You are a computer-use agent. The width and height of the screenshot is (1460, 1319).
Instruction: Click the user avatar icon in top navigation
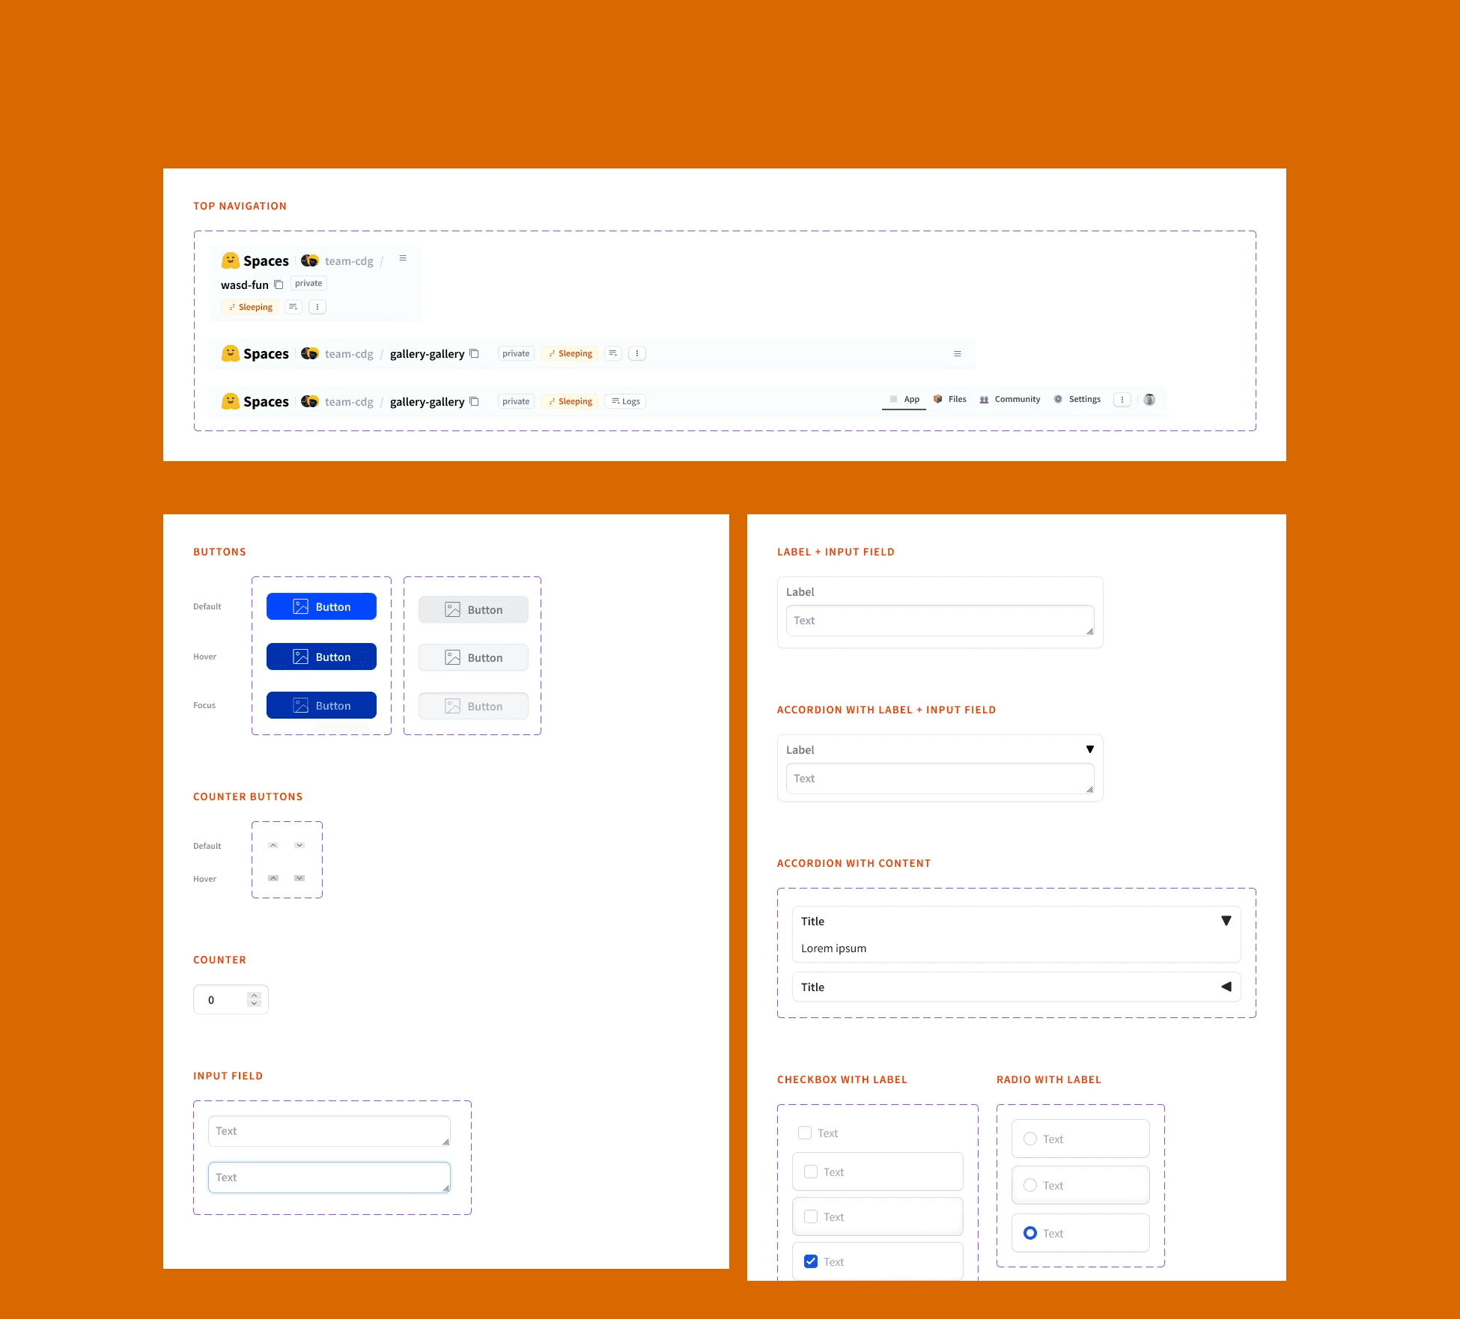tap(1149, 400)
